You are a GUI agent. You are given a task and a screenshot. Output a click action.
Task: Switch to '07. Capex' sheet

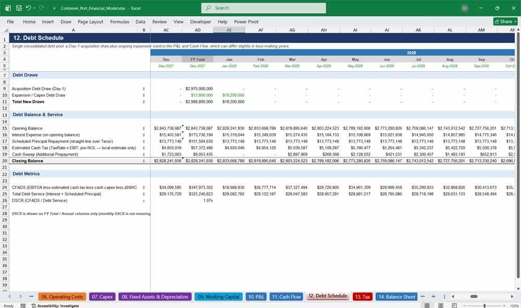pos(102,297)
